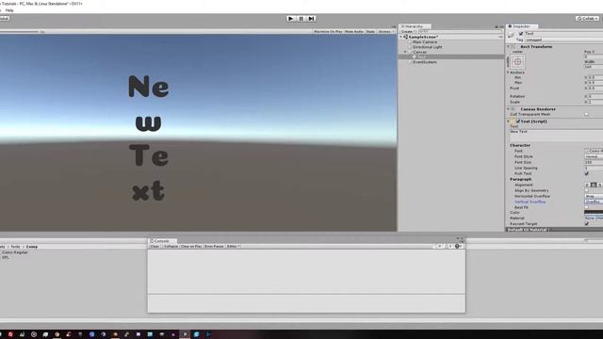
Task: Toggle Console Collapse button
Action: coord(171,246)
